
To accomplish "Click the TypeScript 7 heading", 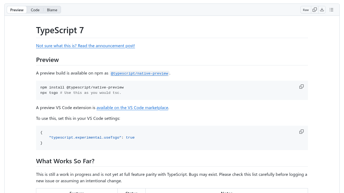I will 60,30.
